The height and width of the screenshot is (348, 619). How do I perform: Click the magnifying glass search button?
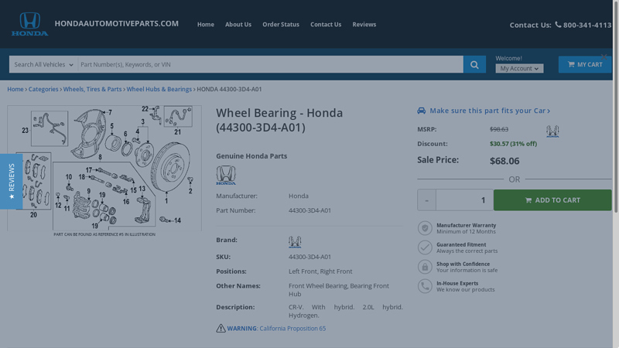tap(474, 65)
